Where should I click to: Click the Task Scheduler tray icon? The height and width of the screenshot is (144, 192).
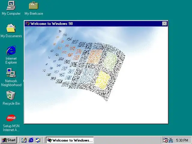pos(165,140)
